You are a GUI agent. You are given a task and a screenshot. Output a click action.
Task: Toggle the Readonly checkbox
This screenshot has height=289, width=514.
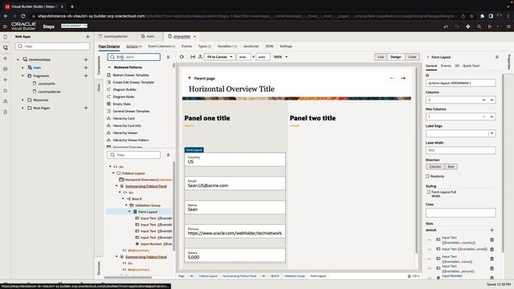pos(427,177)
